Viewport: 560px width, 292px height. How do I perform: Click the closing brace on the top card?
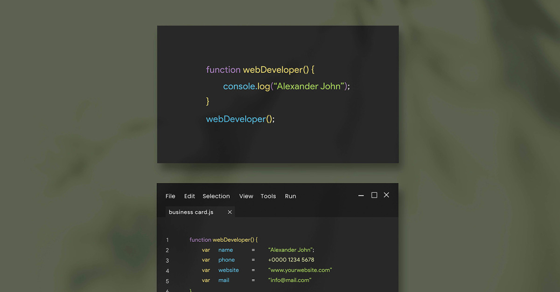point(208,101)
